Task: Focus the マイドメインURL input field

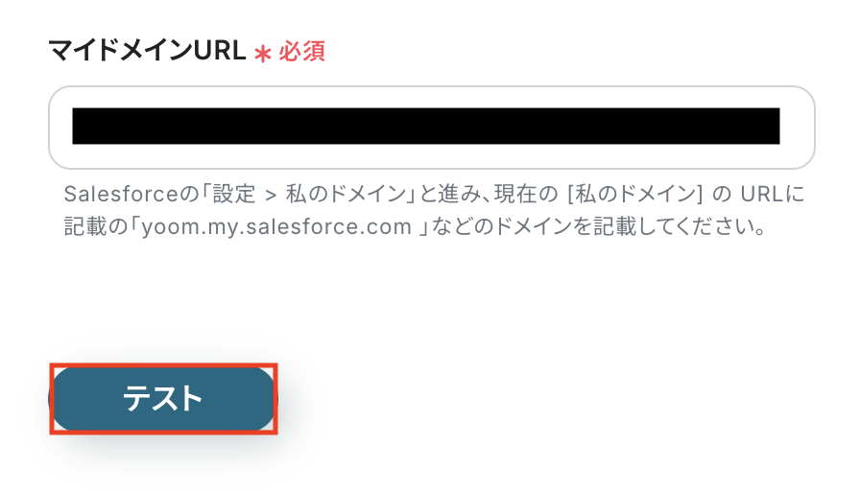Action: [432, 128]
